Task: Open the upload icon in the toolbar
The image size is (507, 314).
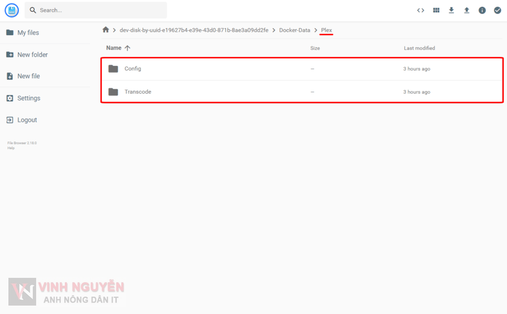Action: [466, 10]
